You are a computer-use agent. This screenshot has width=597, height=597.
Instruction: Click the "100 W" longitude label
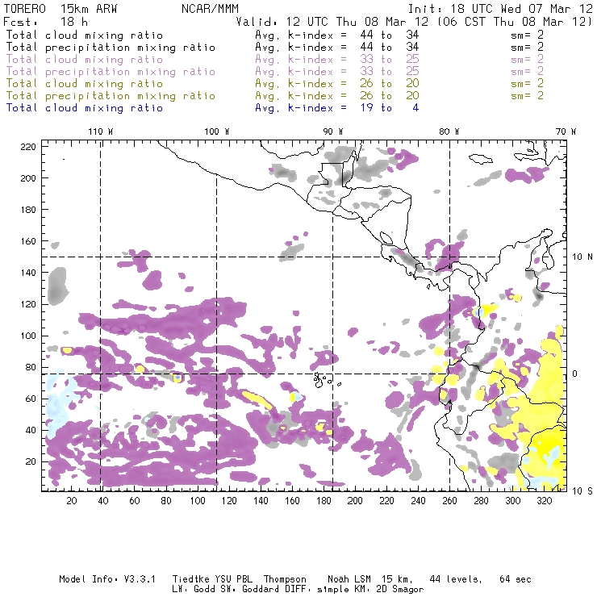point(217,132)
